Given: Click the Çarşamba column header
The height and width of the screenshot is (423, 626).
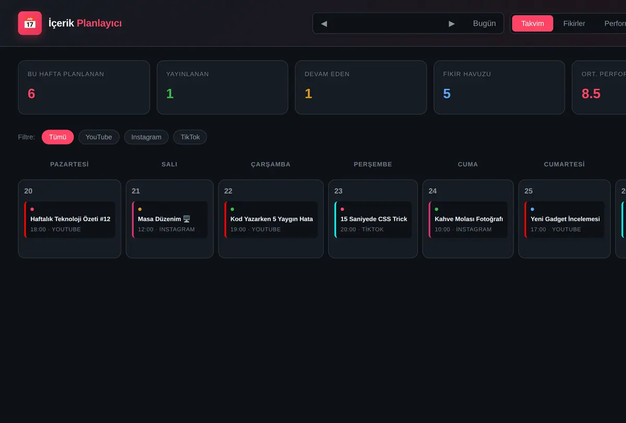Looking at the screenshot, I should [x=271, y=164].
